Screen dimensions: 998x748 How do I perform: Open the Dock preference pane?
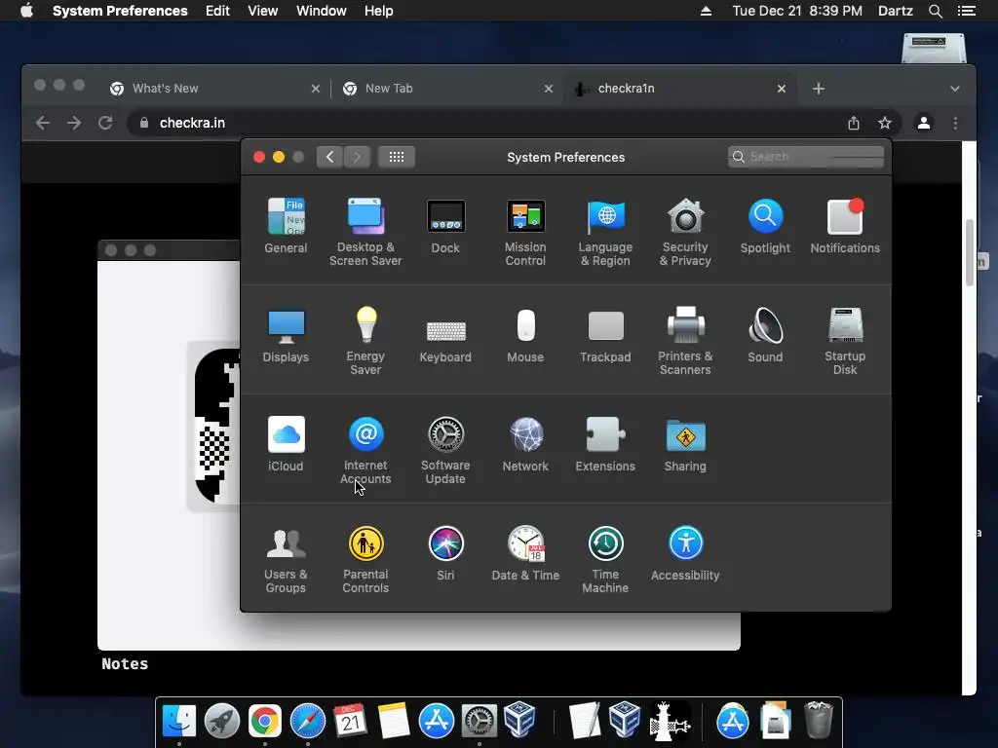pyautogui.click(x=445, y=226)
